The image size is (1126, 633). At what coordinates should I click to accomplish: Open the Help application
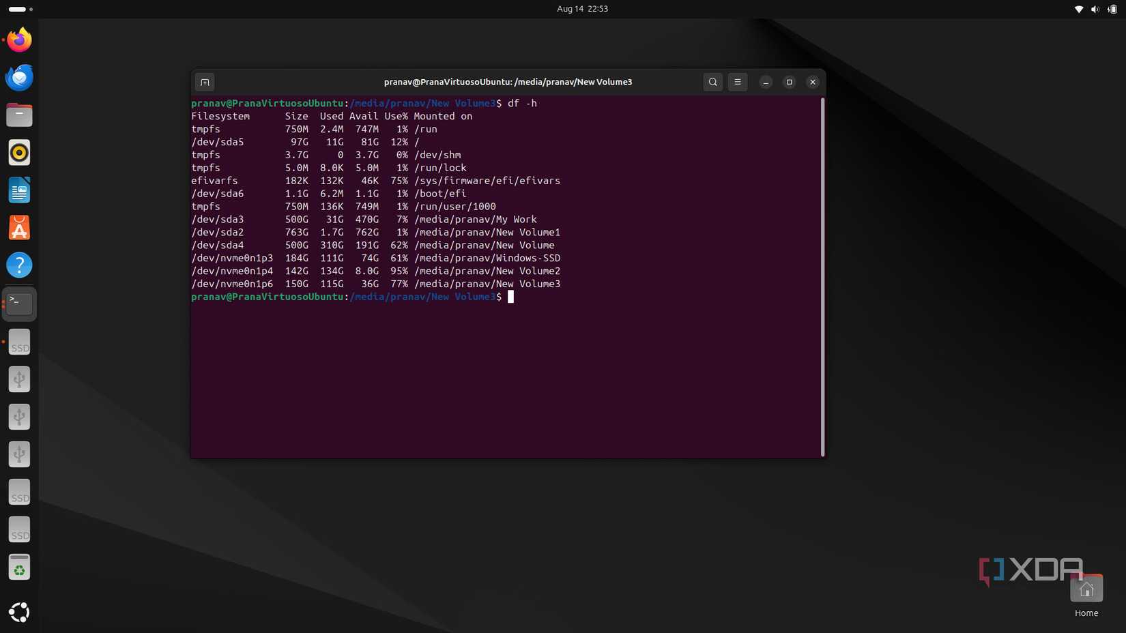pos(18,265)
